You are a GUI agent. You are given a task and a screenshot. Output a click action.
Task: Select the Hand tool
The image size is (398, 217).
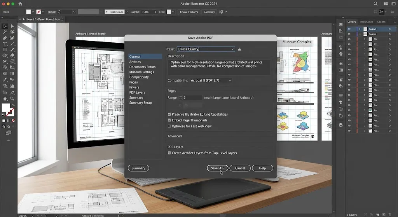point(5,99)
